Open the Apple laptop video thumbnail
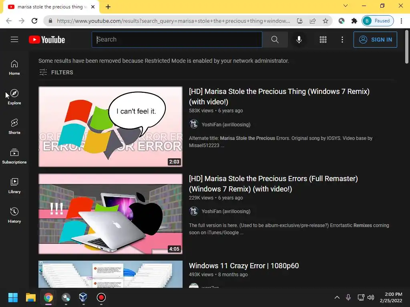 [111, 214]
